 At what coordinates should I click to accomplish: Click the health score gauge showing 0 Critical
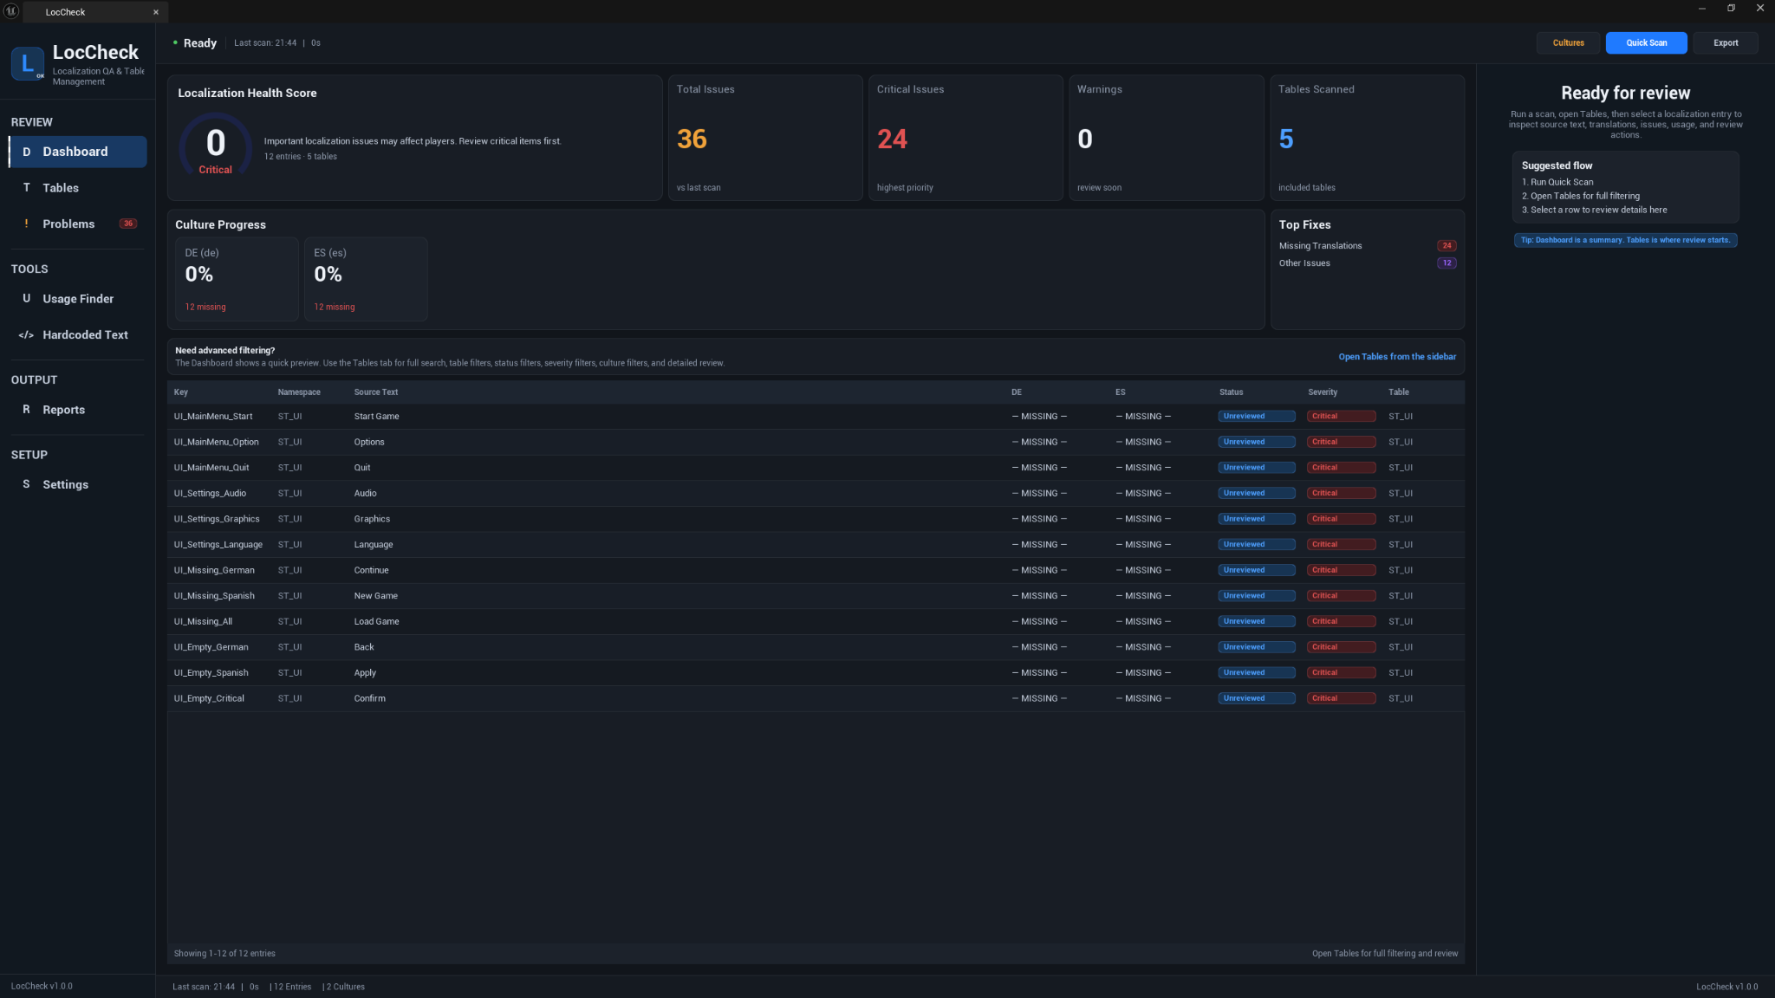coord(216,147)
